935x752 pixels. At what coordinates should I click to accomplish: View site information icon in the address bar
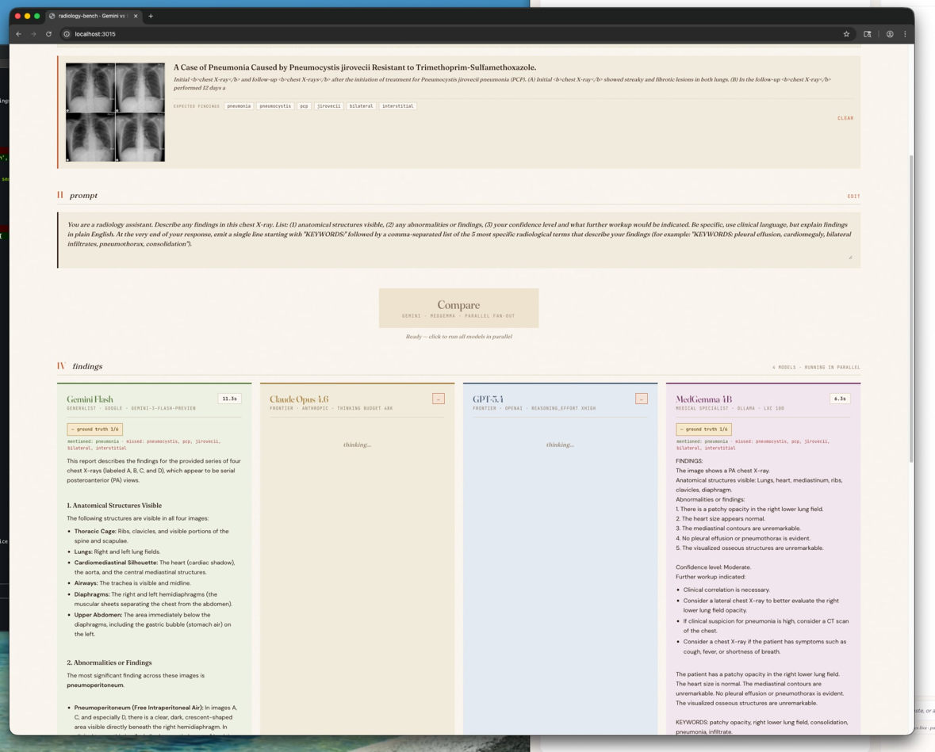pyautogui.click(x=67, y=34)
